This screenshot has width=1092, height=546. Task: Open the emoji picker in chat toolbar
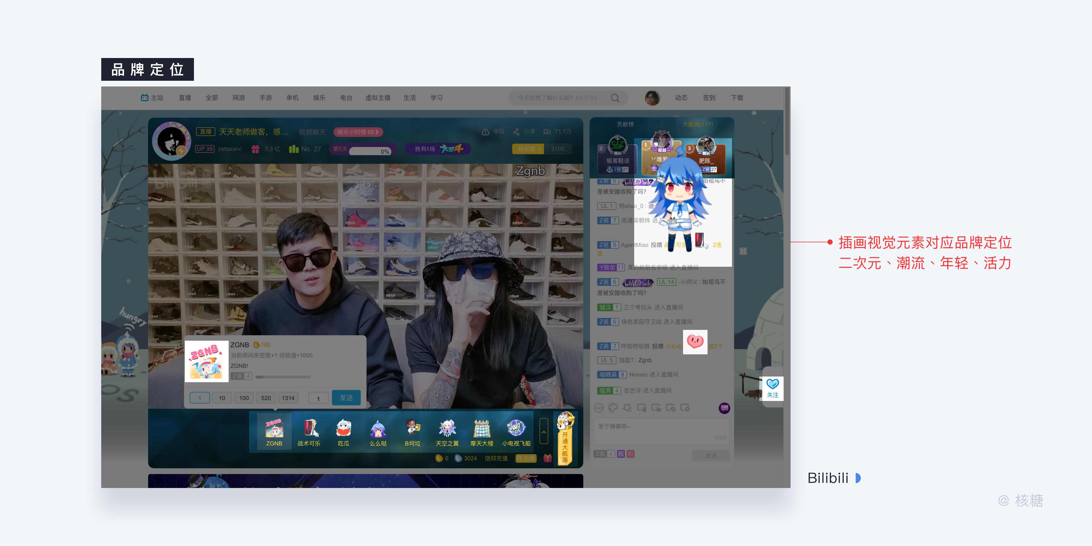point(599,408)
